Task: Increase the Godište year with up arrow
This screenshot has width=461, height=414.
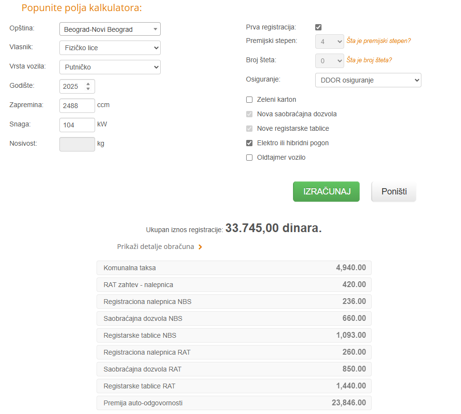Action: tap(88, 84)
